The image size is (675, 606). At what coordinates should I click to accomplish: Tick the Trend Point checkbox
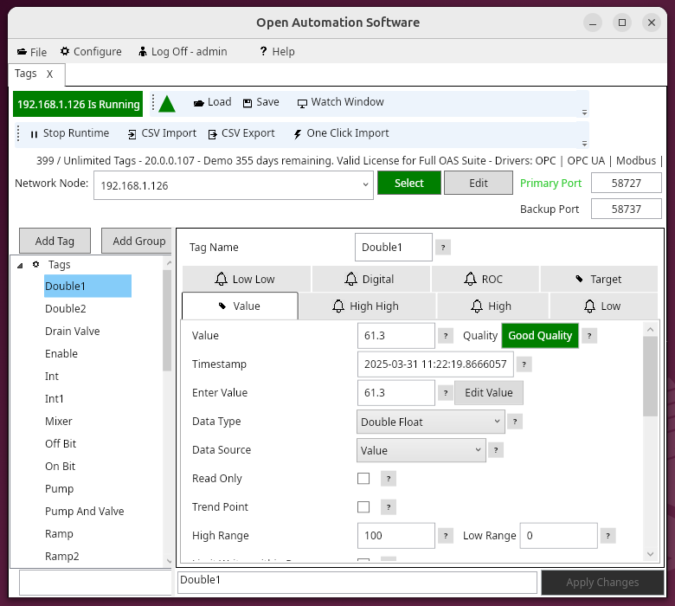(x=363, y=507)
